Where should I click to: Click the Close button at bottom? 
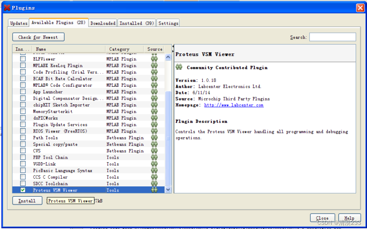click(x=322, y=218)
